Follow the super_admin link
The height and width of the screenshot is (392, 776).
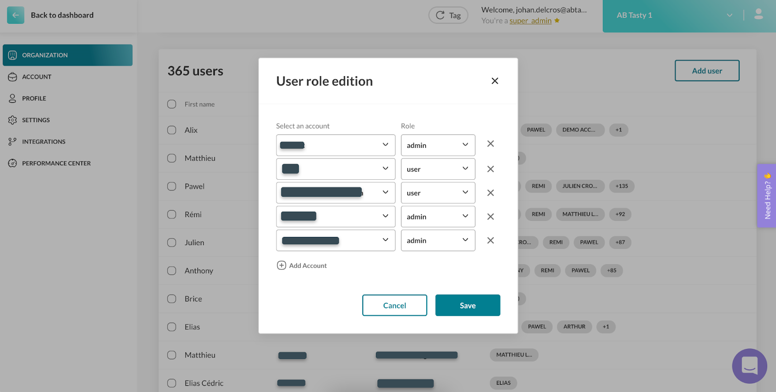coord(530,21)
